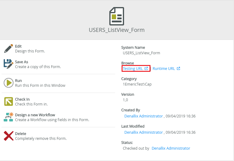Click the Design a new Workflow icon
The width and height of the screenshot is (234, 161).
click(x=8, y=117)
